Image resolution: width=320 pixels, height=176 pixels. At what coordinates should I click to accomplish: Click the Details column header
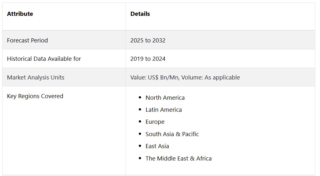(x=140, y=14)
